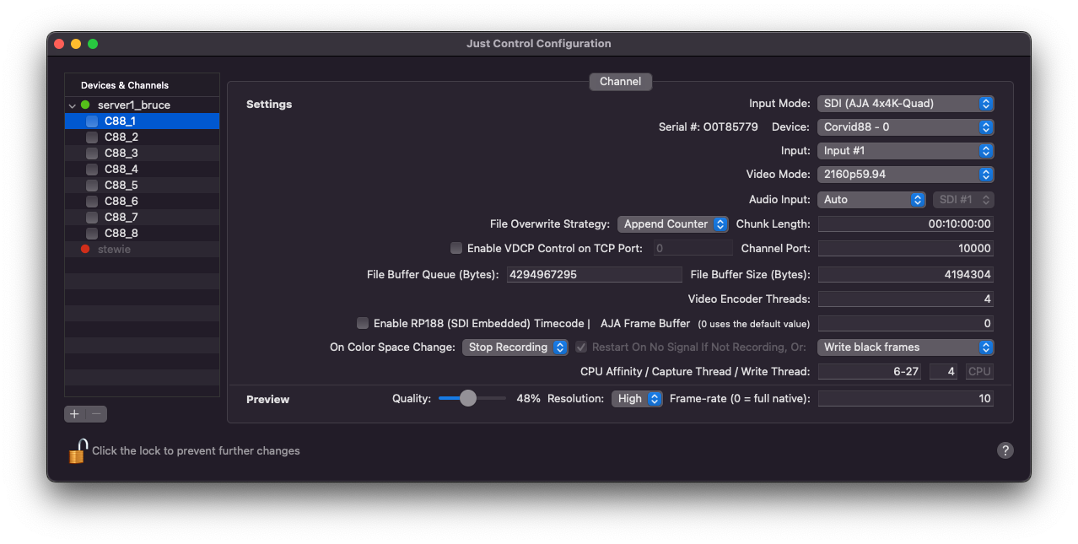The width and height of the screenshot is (1078, 544).
Task: Toggle the C88_5 channel checkbox
Action: click(x=92, y=185)
